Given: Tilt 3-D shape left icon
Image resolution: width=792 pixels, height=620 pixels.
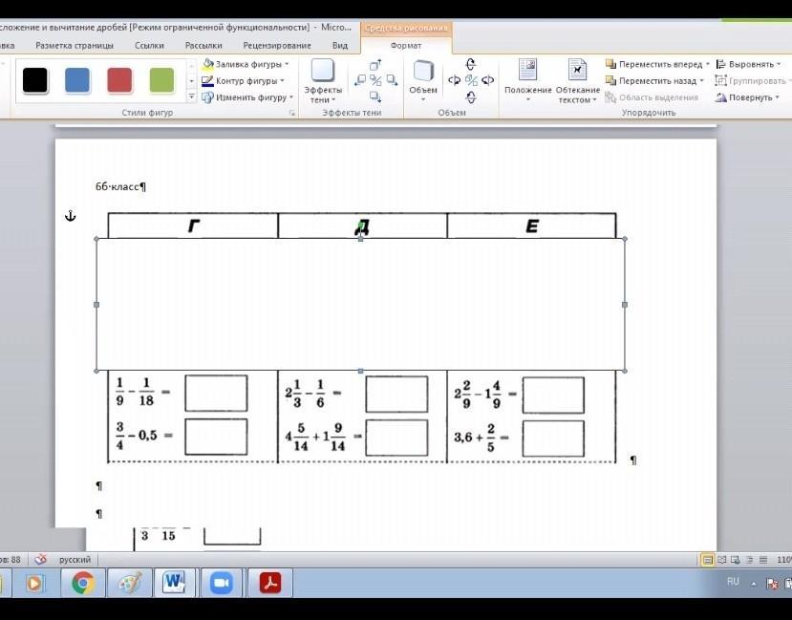Looking at the screenshot, I should pyautogui.click(x=454, y=80).
